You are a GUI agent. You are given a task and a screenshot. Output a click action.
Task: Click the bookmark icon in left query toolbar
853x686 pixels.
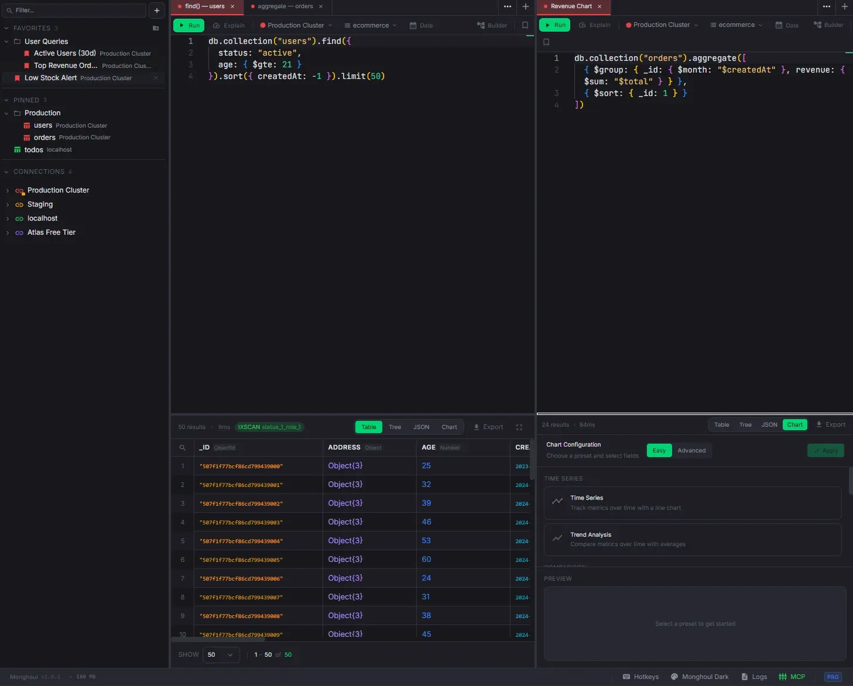pyautogui.click(x=525, y=25)
